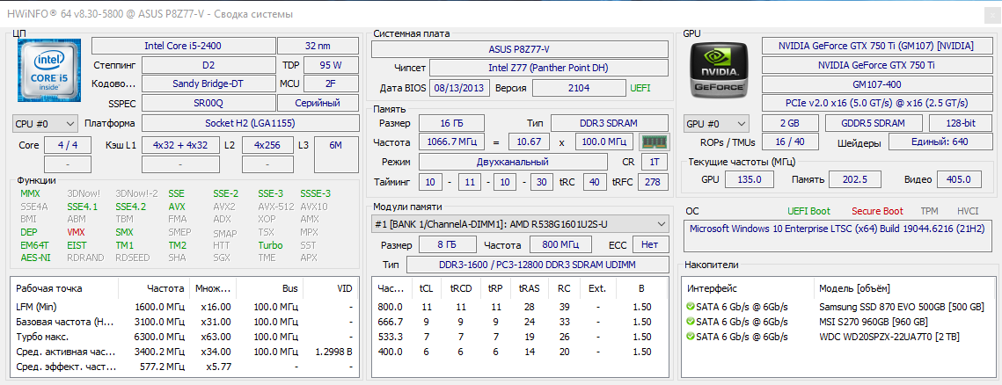Click the SSE4.2 feature flag
The image size is (1002, 385).
coord(130,207)
